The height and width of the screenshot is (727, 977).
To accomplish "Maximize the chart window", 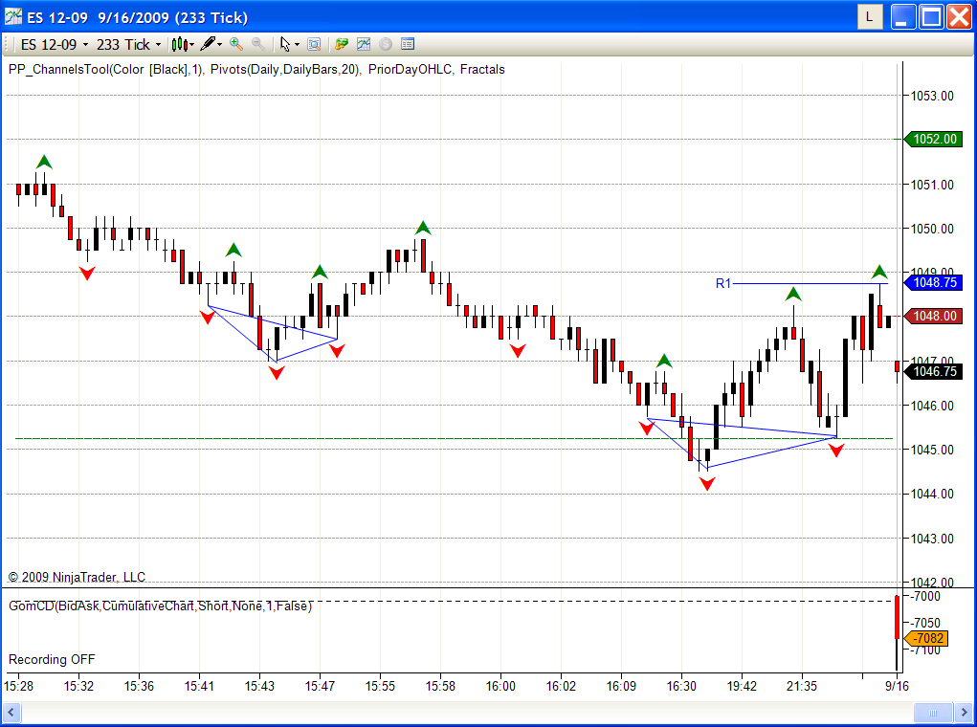I will (931, 17).
